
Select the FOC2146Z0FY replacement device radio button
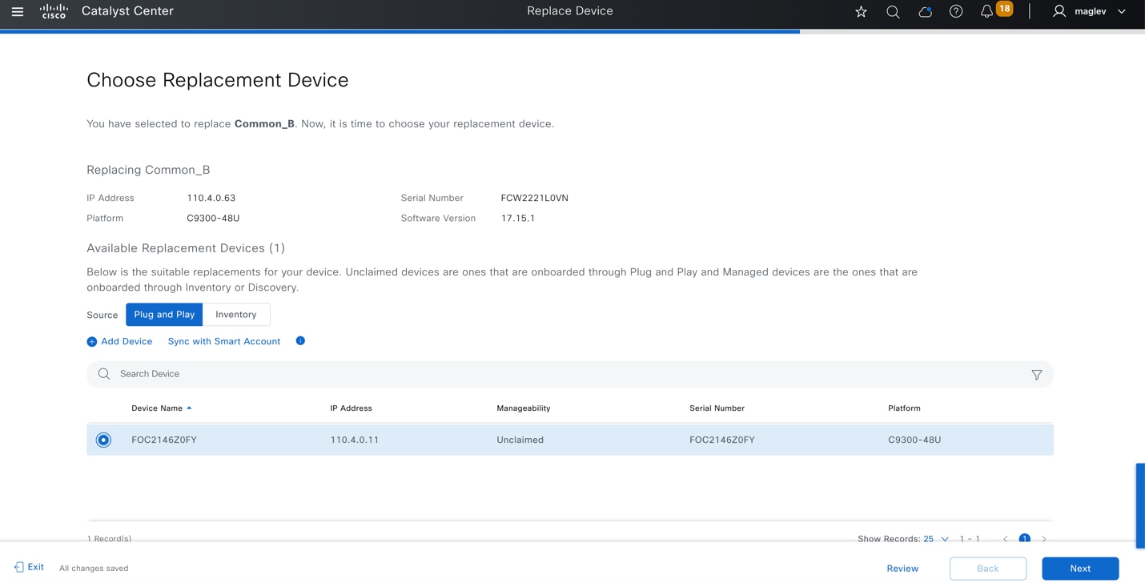click(x=102, y=439)
